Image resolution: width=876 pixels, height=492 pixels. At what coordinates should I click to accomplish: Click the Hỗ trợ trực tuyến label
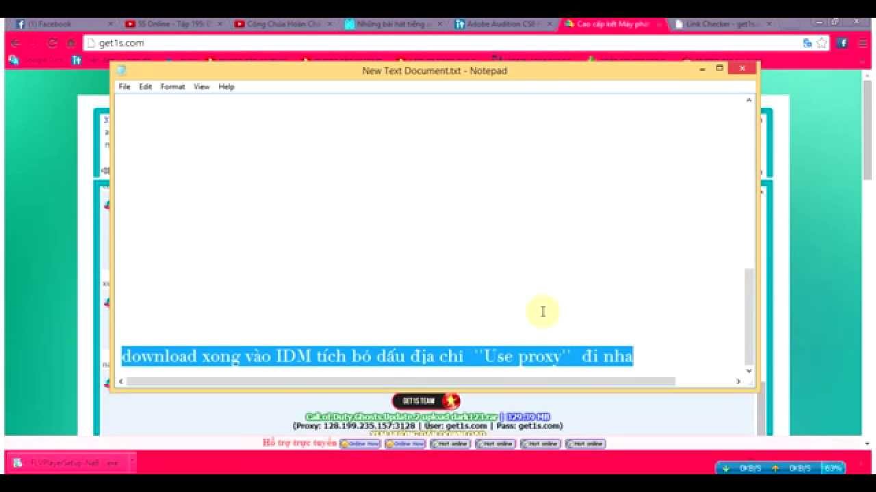click(x=300, y=443)
